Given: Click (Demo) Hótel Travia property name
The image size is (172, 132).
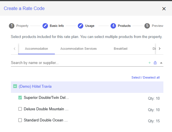Looking at the screenshot, I should 35,87.
